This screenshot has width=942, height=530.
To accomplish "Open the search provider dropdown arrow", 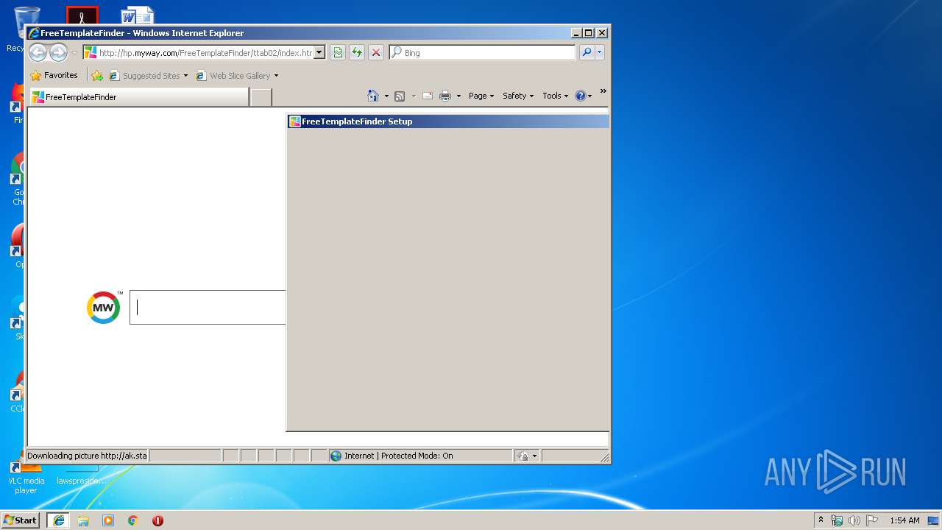I will coord(600,52).
